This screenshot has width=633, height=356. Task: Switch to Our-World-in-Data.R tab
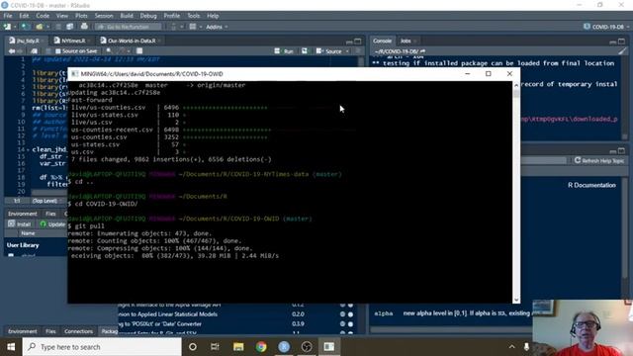click(132, 41)
